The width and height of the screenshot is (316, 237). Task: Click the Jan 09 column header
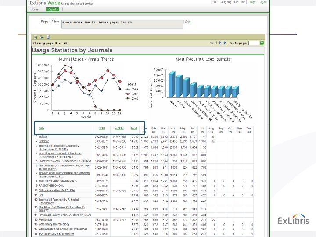coord(144,130)
